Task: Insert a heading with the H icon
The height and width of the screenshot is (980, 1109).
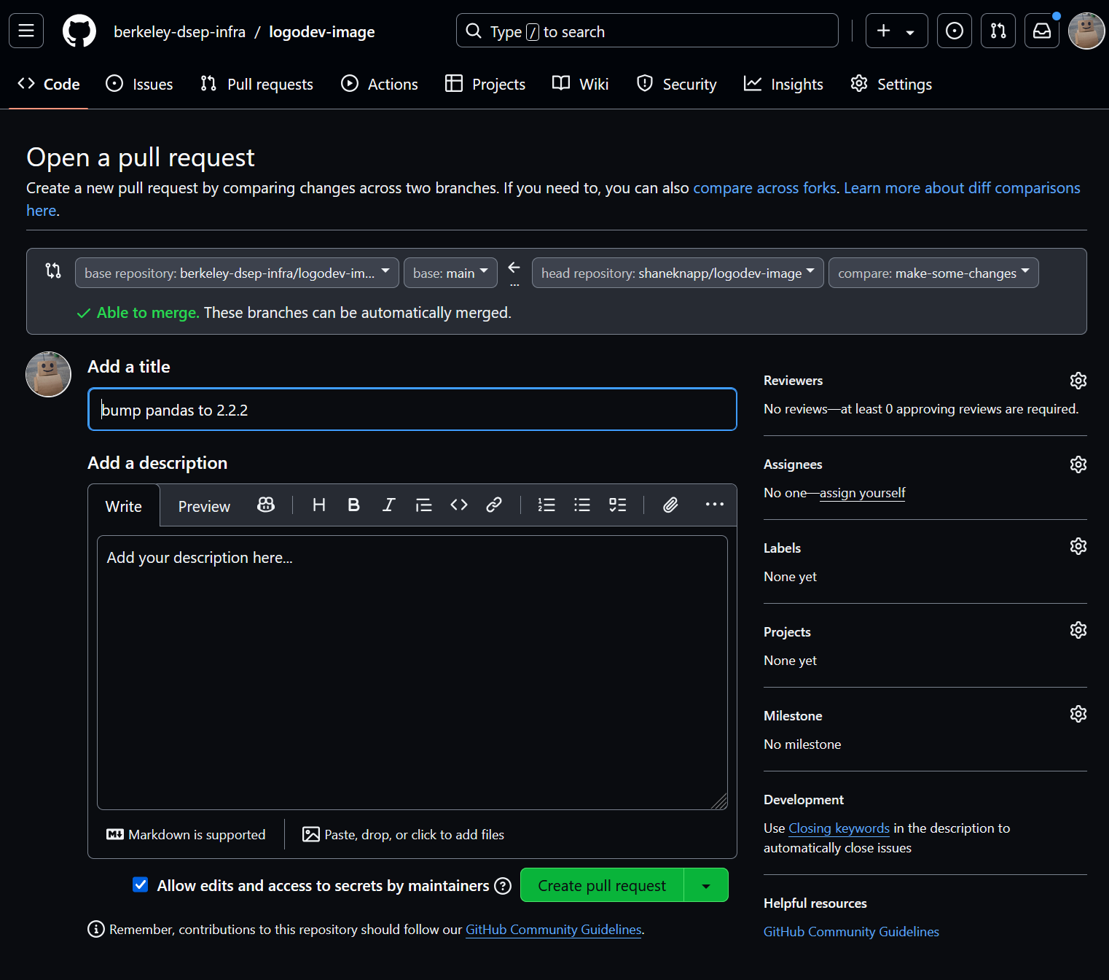Action: 318,505
